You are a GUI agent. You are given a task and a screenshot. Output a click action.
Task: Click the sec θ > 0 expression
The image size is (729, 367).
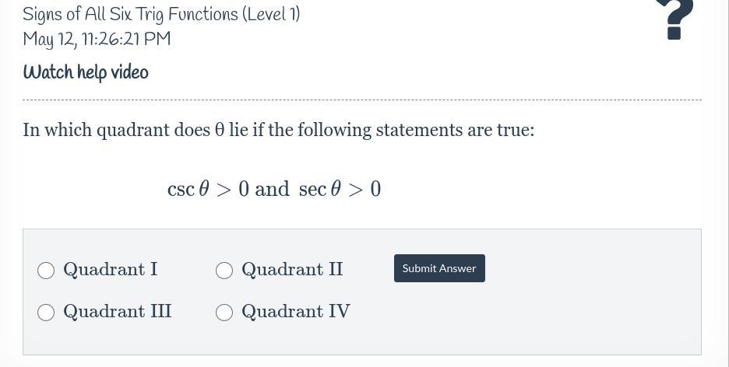[340, 189]
